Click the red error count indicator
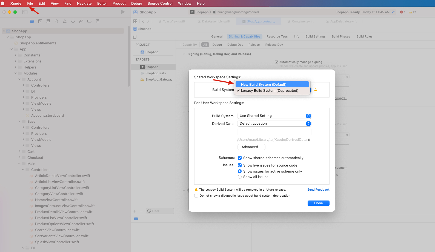Image resolution: width=435 pixels, height=252 pixels. pyautogui.click(x=403, y=12)
